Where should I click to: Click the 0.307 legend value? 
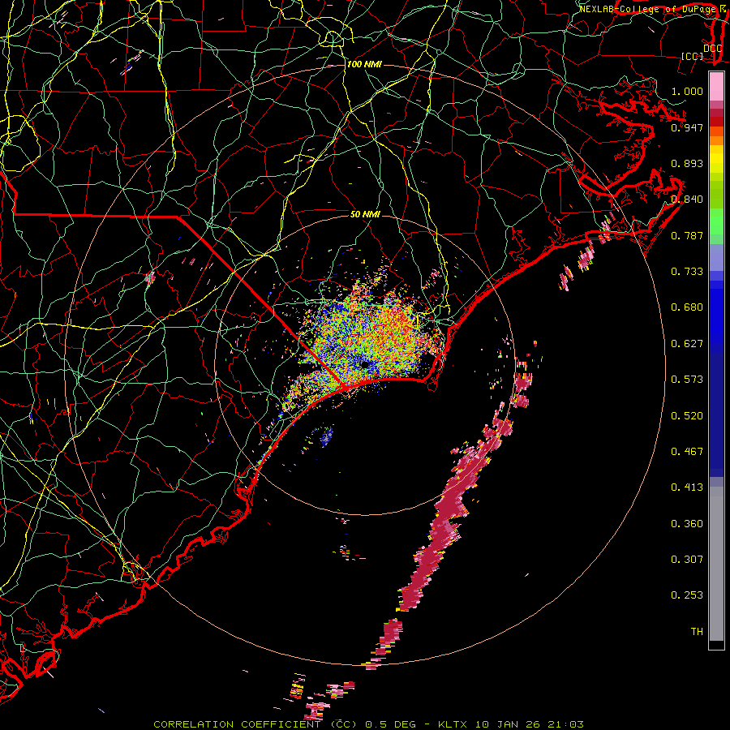[x=687, y=559]
